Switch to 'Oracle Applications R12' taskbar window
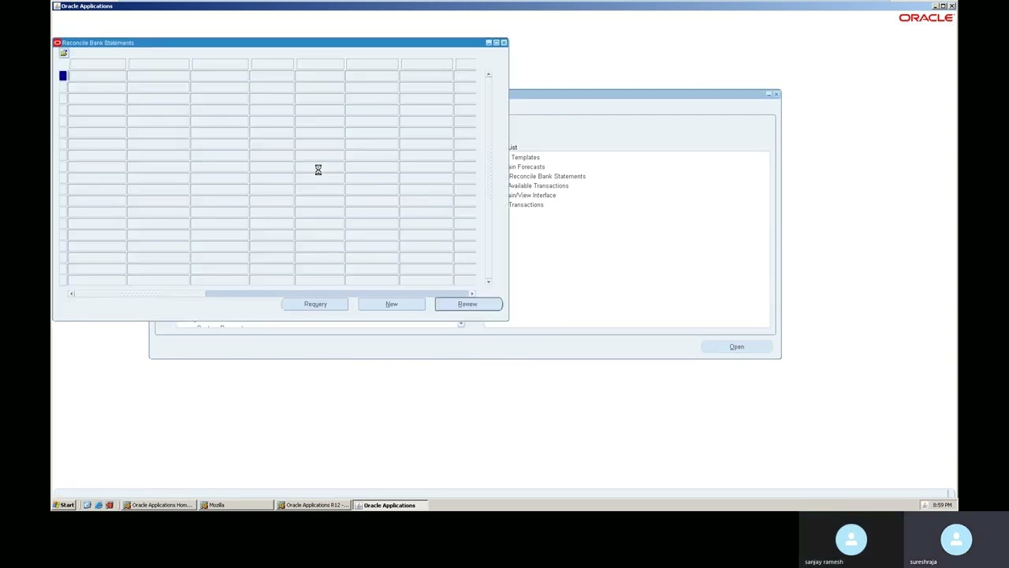Screen dimensions: 1009x568 click(x=313, y=505)
